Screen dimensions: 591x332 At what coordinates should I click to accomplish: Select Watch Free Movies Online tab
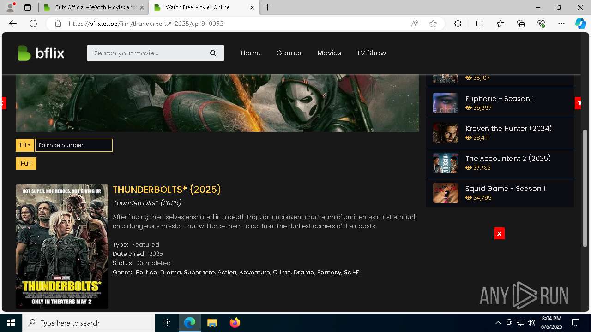(203, 7)
